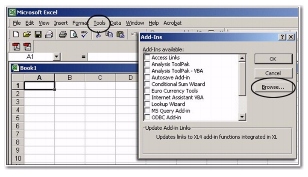Screen dimensions: 308x177
Task: Click the formula bar equals sign
Action: (83, 57)
